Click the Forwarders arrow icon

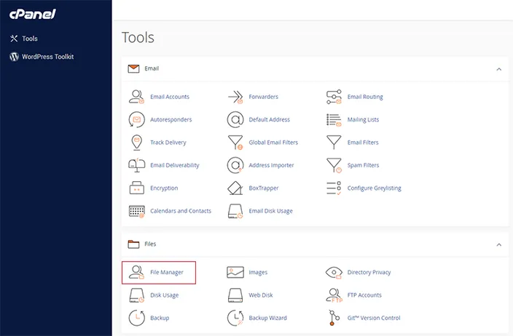click(235, 97)
